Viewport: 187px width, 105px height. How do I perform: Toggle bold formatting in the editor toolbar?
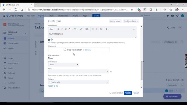[58, 29]
